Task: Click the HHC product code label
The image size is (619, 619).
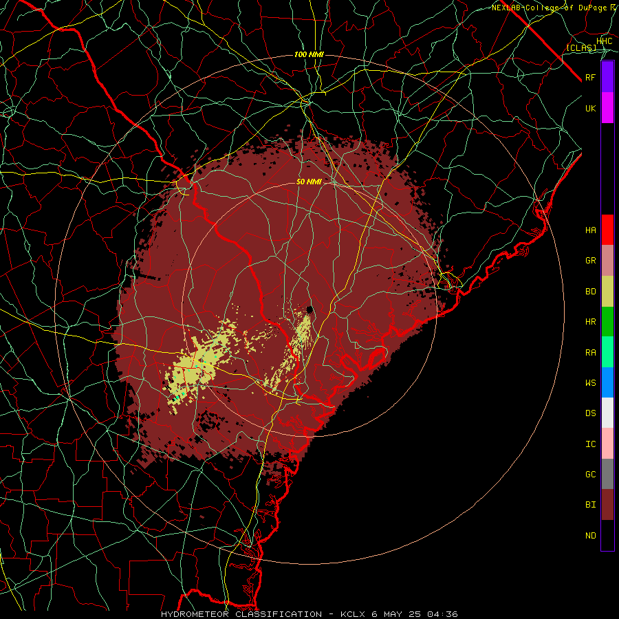Action: [x=605, y=41]
